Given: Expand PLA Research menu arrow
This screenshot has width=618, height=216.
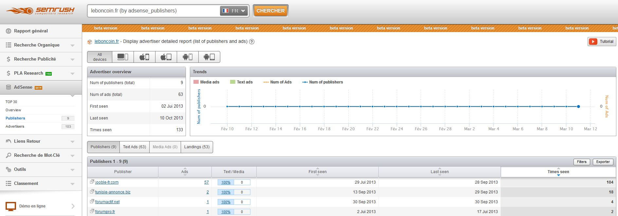Looking at the screenshot, I should click(73, 74).
